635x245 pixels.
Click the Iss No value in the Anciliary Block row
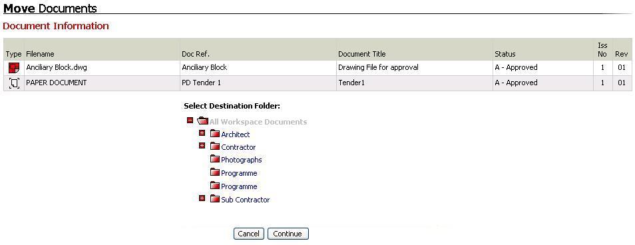point(602,68)
